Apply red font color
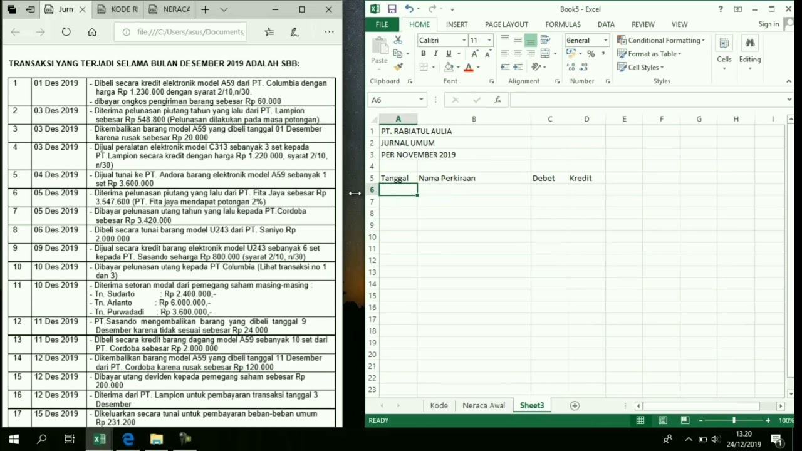This screenshot has width=802, height=451. (468, 67)
